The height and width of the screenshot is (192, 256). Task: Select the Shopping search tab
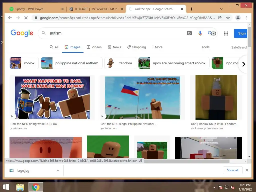(x=137, y=47)
